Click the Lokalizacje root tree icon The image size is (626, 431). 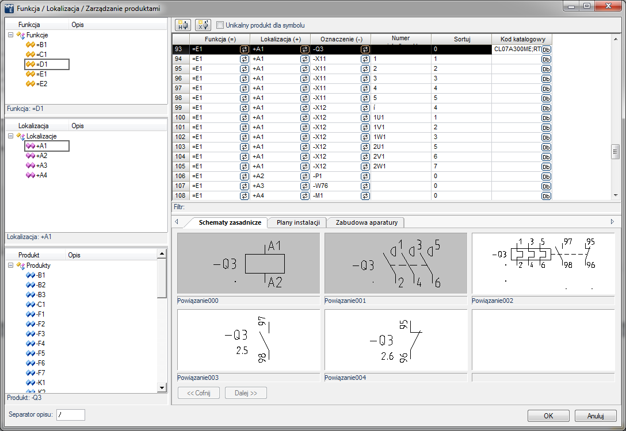pyautogui.click(x=21, y=136)
